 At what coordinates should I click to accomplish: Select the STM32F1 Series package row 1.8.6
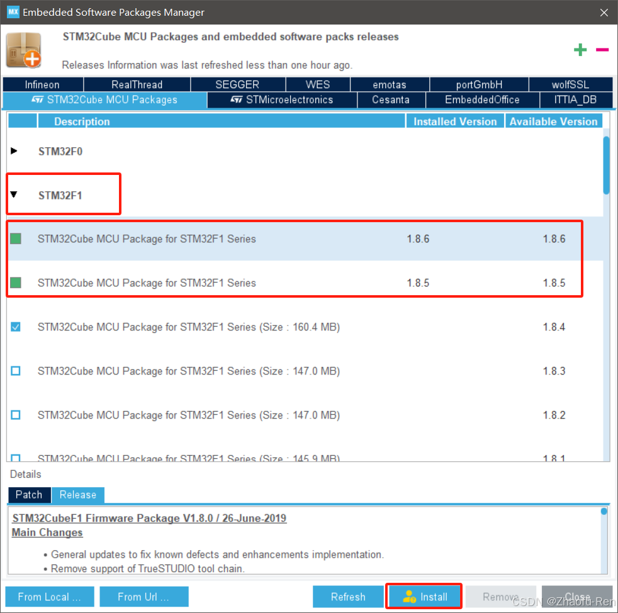(x=306, y=239)
